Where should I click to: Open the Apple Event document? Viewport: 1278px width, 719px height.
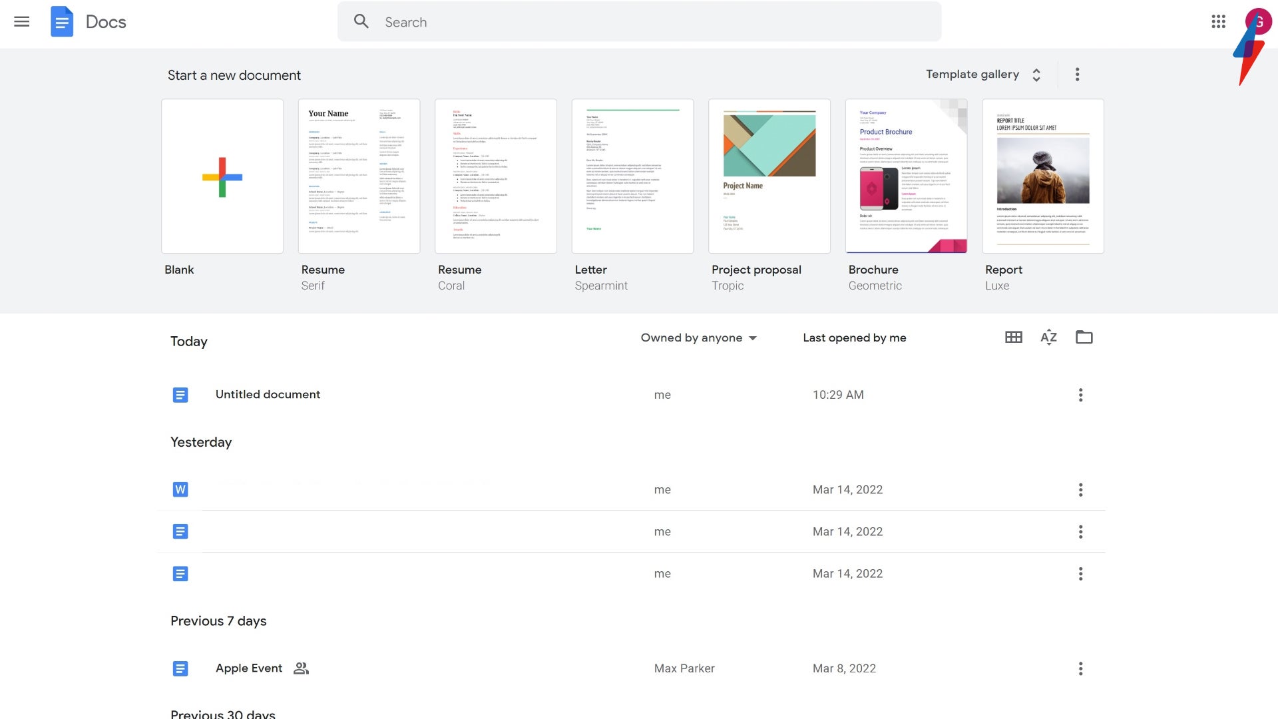tap(249, 668)
